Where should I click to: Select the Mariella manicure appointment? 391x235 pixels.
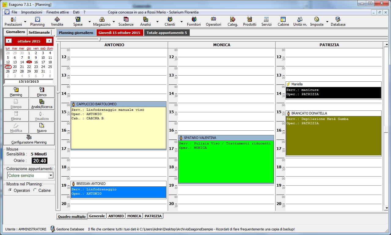[334, 90]
